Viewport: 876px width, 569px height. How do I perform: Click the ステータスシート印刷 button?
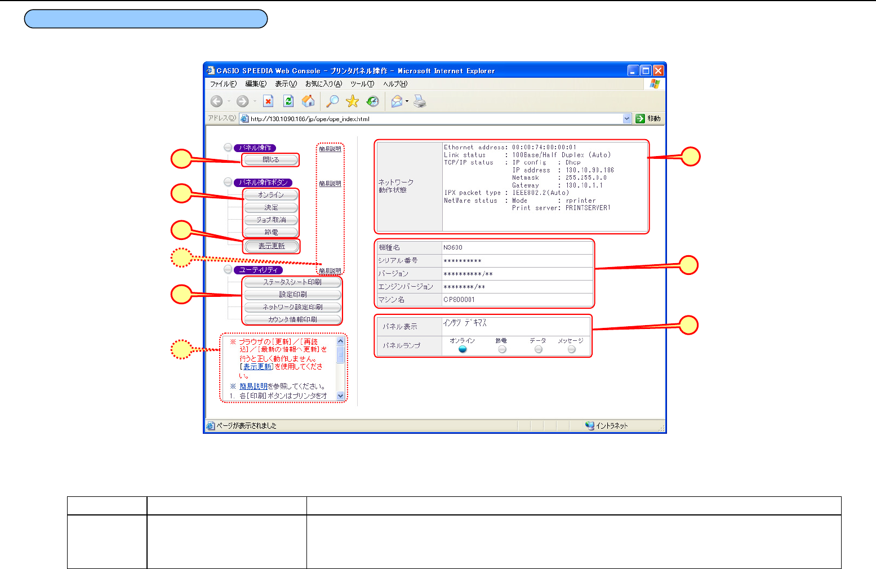click(x=292, y=282)
